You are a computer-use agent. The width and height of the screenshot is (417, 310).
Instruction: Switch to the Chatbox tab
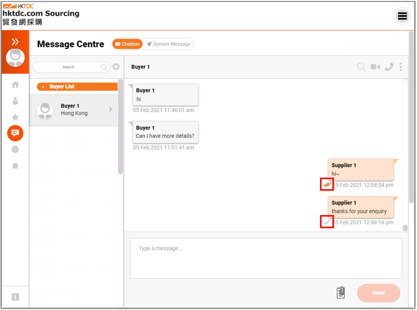(127, 44)
